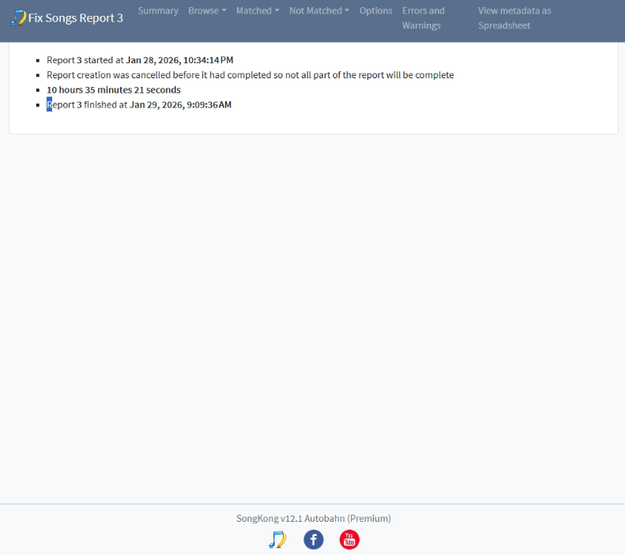Open the YouTube channel icon in footer
The image size is (625, 555).
[x=349, y=540]
